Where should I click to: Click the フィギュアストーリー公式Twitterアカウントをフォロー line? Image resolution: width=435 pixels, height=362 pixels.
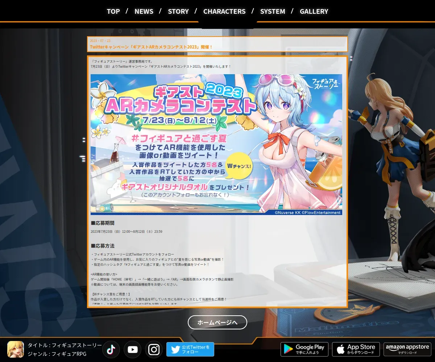tap(132, 254)
